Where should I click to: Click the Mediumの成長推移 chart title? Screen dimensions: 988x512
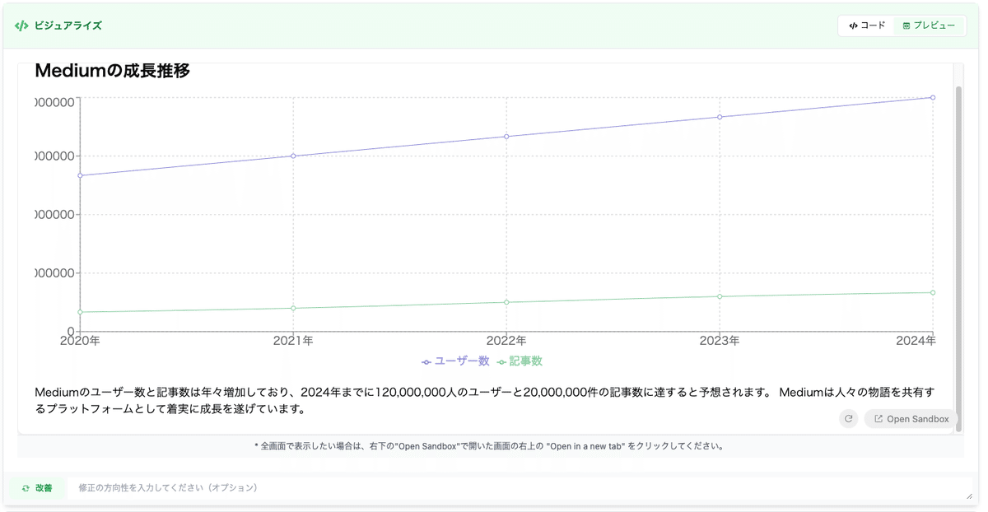pos(113,71)
